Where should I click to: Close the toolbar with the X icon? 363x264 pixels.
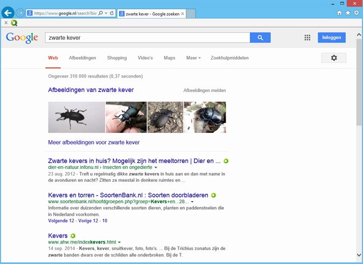click(6, 23)
